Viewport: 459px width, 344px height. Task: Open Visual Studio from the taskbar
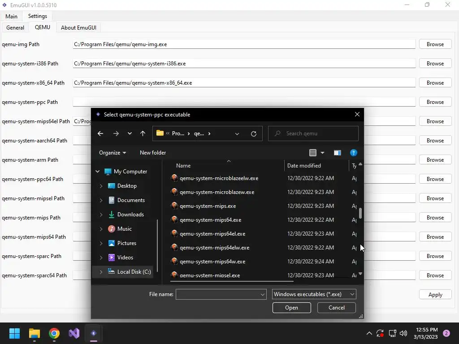coord(74,333)
